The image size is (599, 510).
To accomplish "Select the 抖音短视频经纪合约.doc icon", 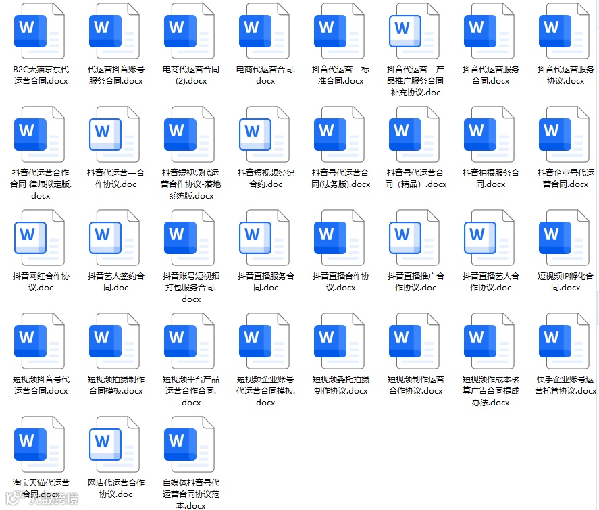I will coord(264,135).
